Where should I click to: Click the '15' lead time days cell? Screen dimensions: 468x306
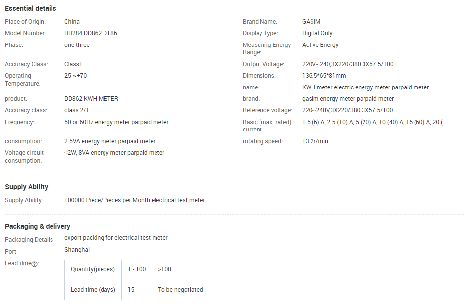click(x=131, y=290)
